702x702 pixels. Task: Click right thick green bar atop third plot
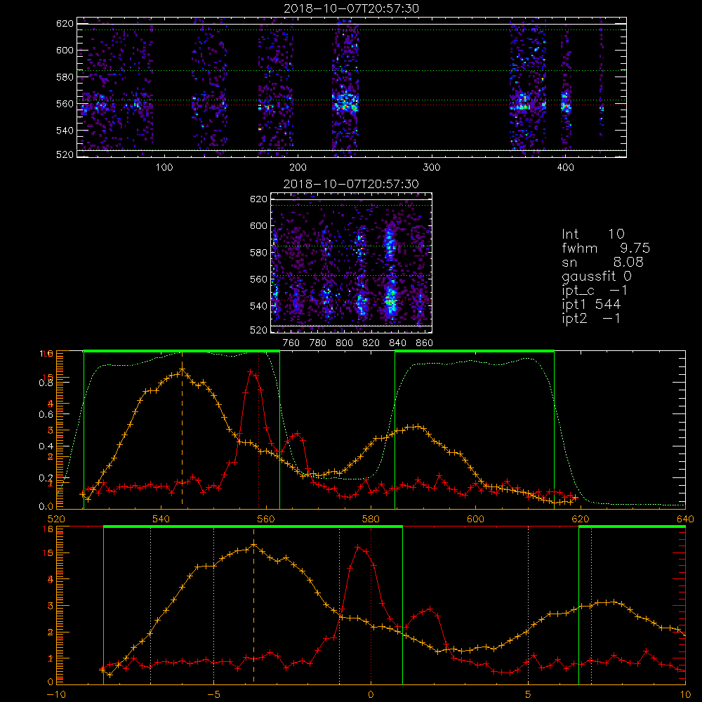click(475, 352)
